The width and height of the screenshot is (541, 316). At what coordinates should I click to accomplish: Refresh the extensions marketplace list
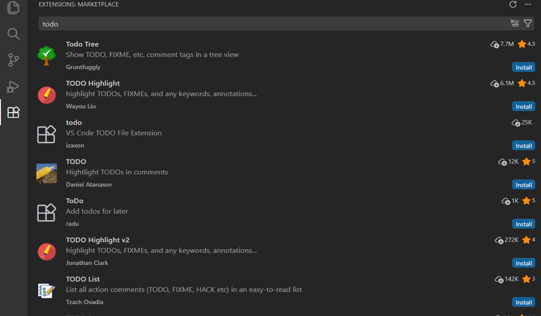(512, 4)
